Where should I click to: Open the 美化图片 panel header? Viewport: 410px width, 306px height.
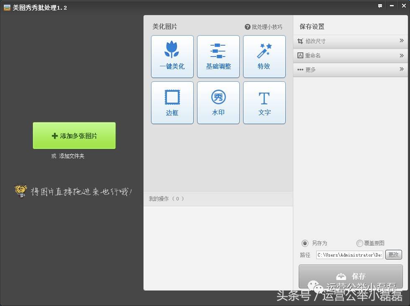[x=164, y=26]
